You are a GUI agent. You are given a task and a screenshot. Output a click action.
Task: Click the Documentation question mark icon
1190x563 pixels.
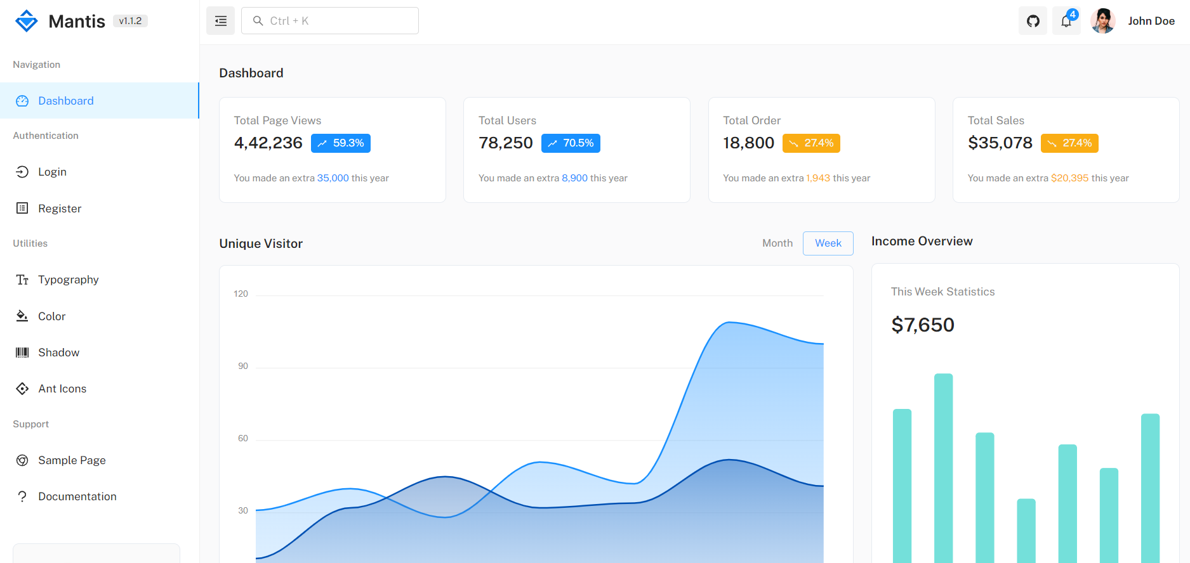(x=22, y=496)
